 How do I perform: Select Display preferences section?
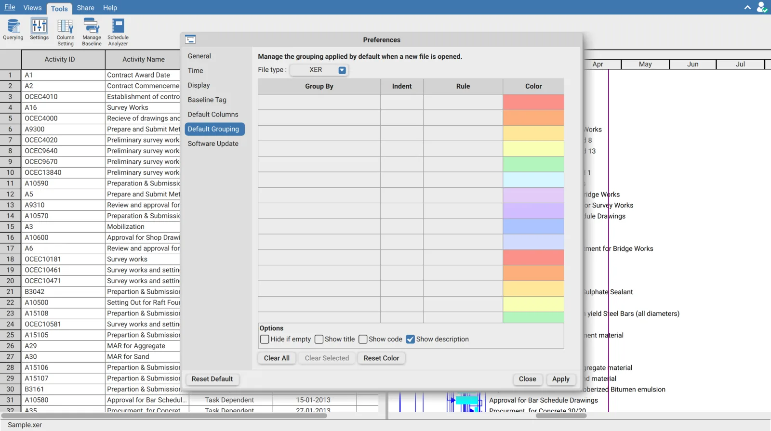tap(199, 85)
